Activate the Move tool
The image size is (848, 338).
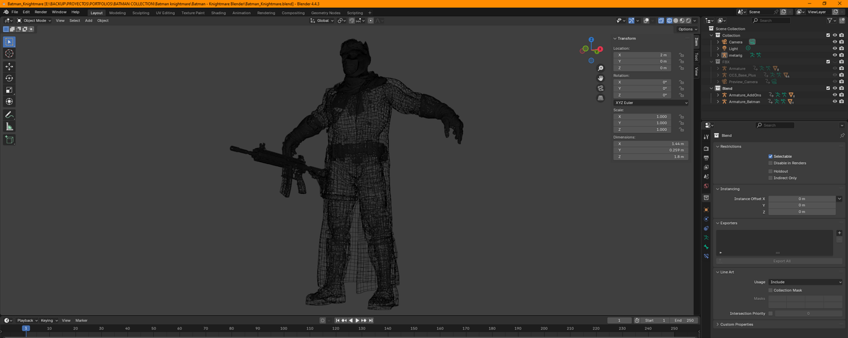pyautogui.click(x=9, y=67)
